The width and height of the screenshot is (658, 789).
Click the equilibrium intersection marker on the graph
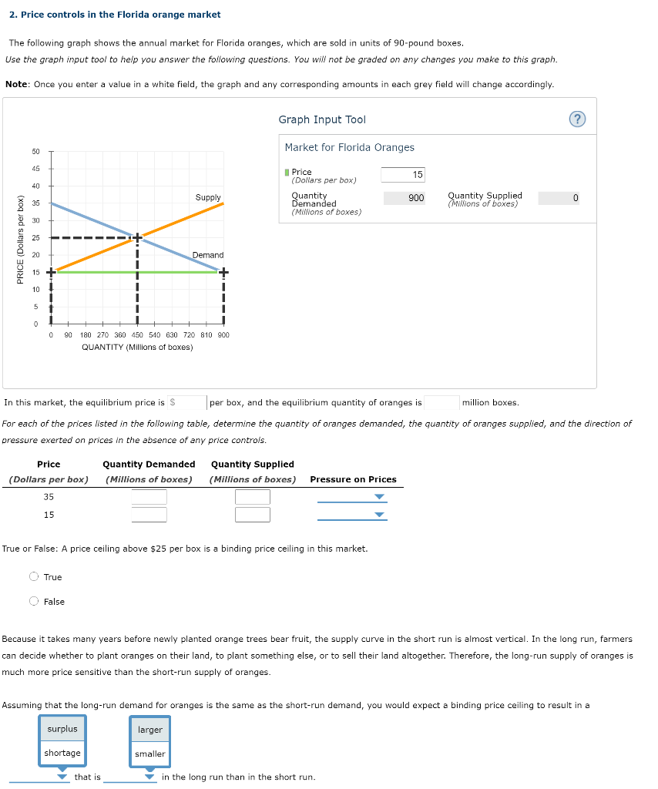tap(136, 237)
